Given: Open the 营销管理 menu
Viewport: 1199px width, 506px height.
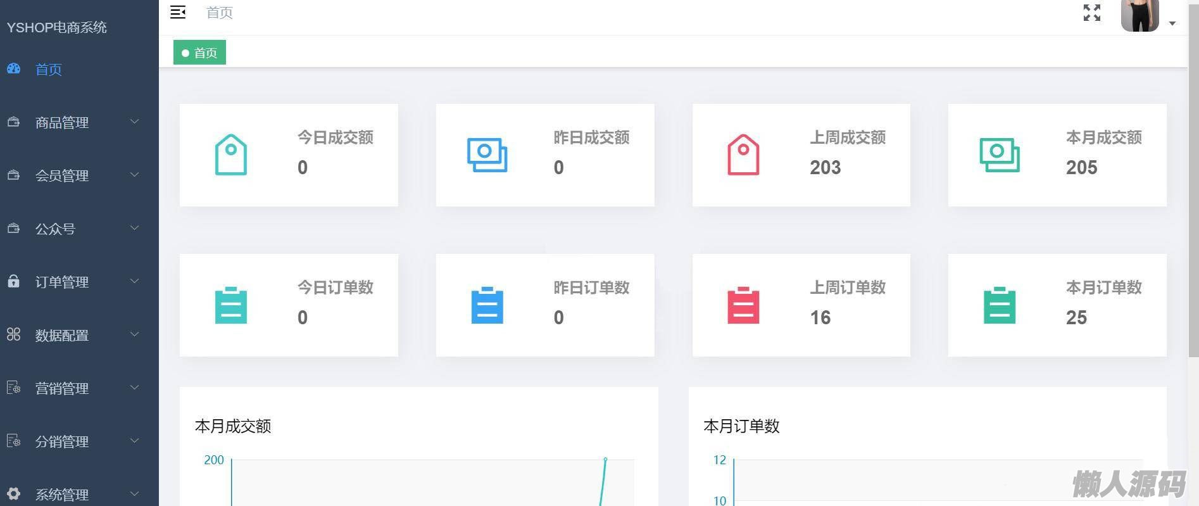Looking at the screenshot, I should pos(79,388).
